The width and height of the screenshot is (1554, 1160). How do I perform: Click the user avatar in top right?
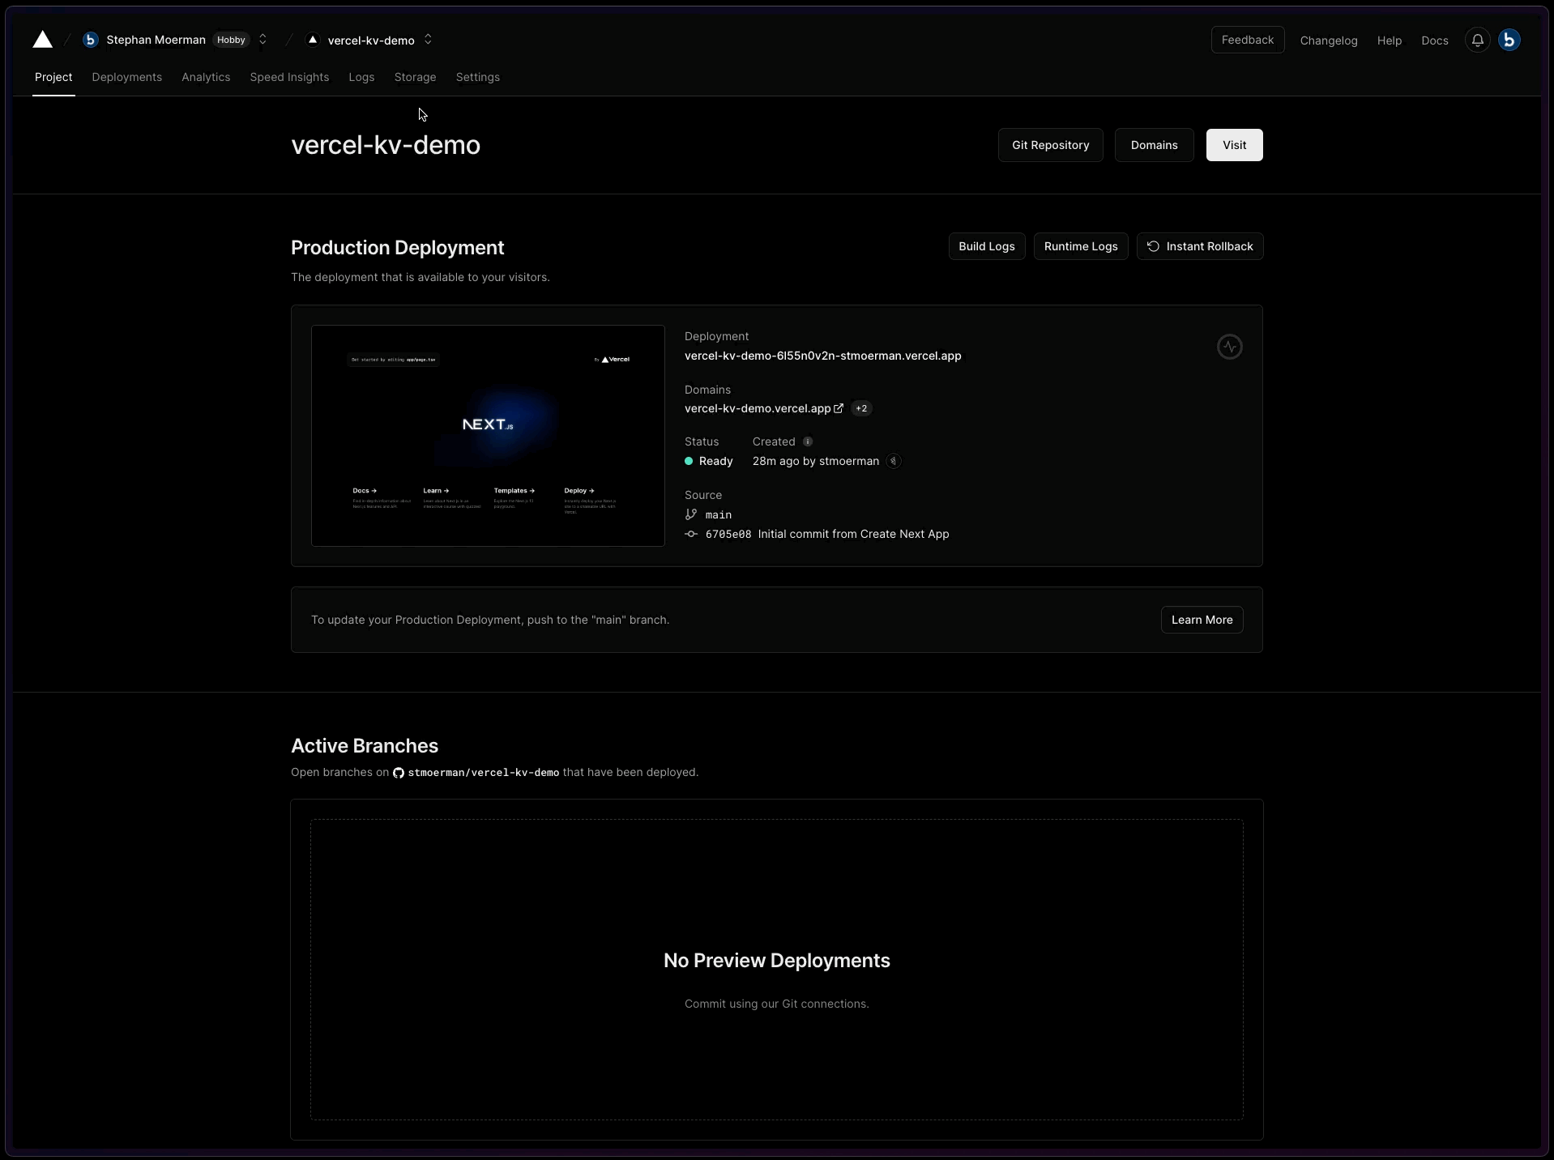coord(1510,40)
